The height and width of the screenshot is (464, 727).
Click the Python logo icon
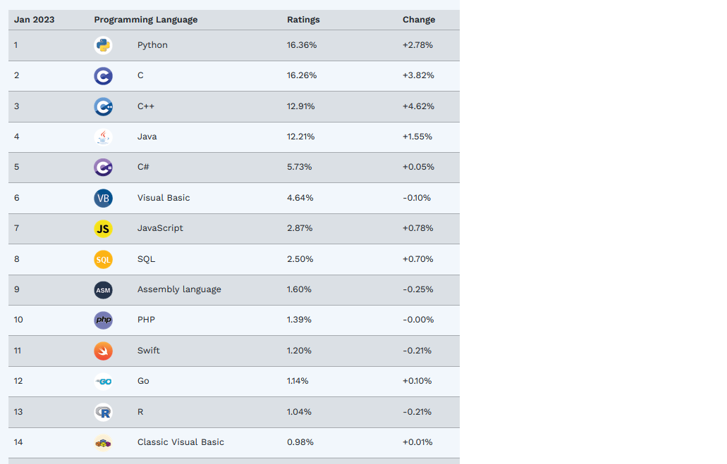pos(103,45)
